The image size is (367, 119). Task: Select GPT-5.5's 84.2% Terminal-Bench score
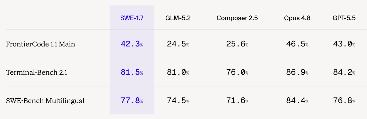point(344,73)
